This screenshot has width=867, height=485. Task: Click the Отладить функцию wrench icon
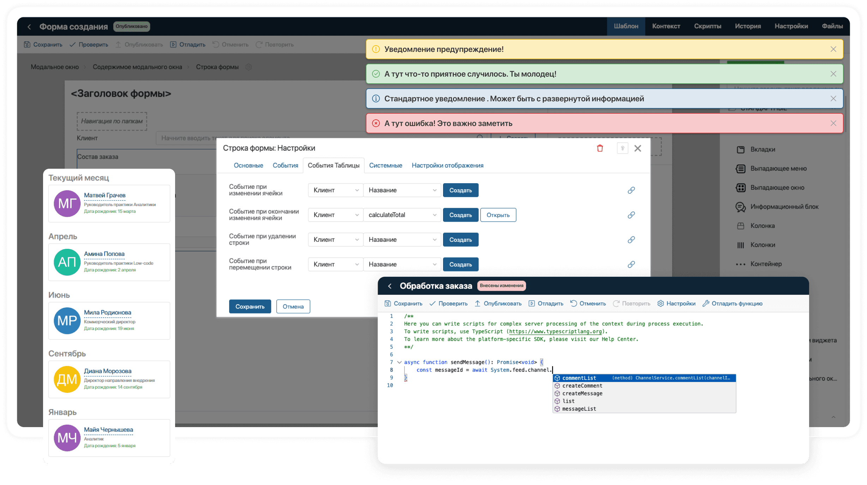706,304
